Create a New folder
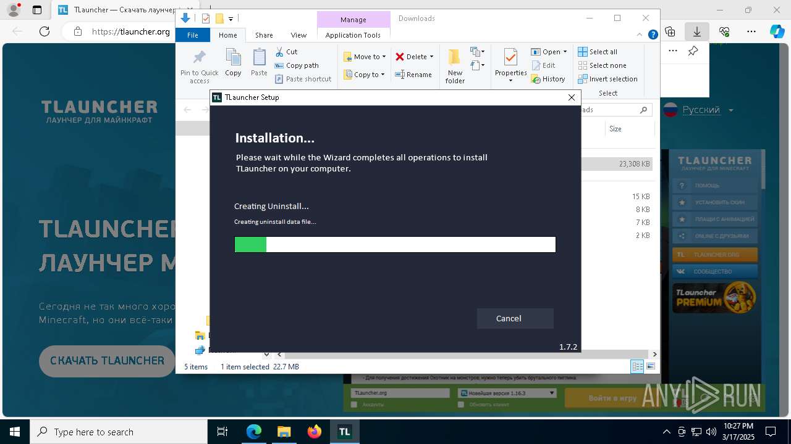The height and width of the screenshot is (444, 791). pos(455,67)
